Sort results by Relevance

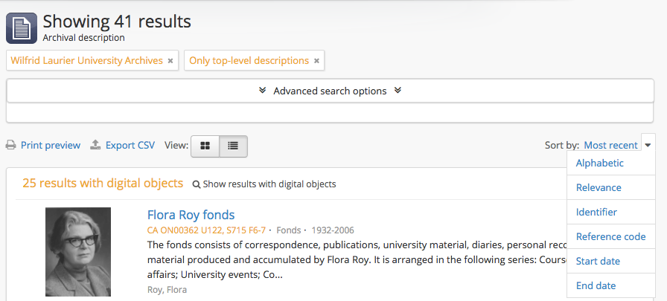599,188
